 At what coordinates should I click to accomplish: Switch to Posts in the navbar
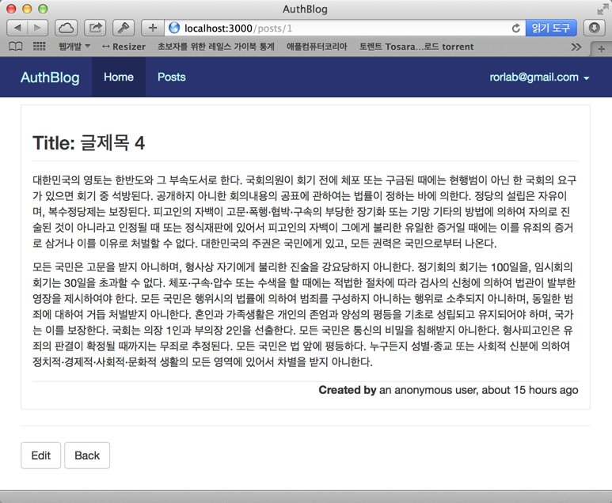coord(171,78)
